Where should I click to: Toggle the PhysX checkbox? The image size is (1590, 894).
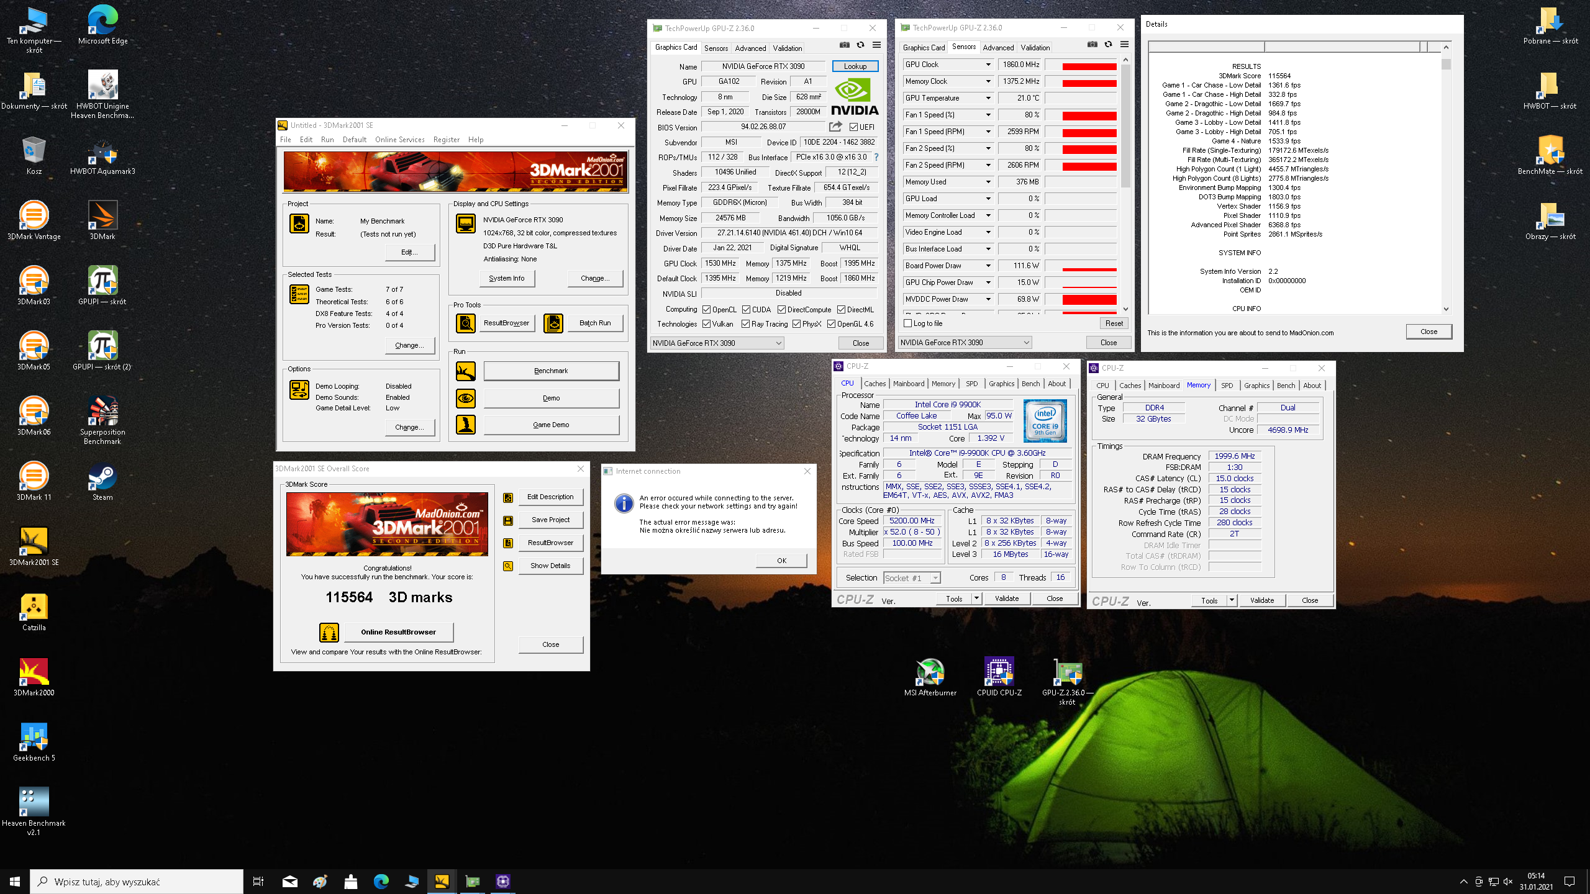click(796, 324)
